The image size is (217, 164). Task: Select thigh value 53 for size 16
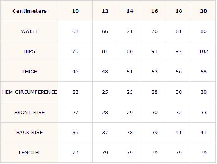point(154,71)
